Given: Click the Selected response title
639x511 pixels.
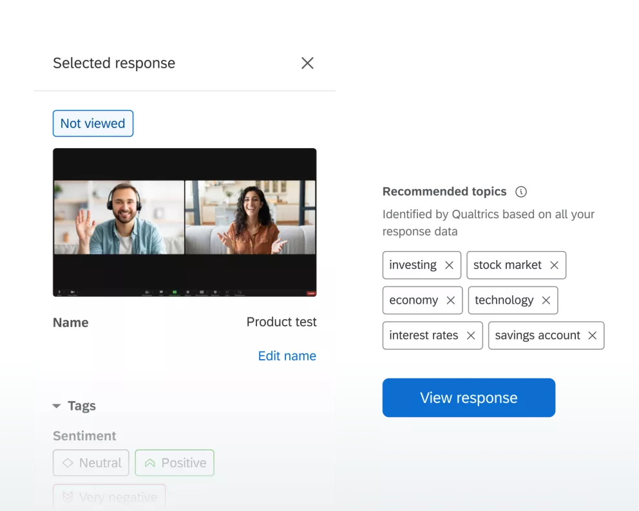Looking at the screenshot, I should tap(114, 63).
